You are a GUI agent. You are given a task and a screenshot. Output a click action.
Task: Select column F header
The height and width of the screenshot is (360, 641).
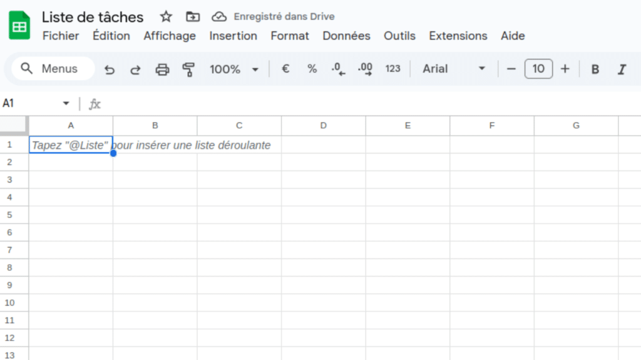492,126
